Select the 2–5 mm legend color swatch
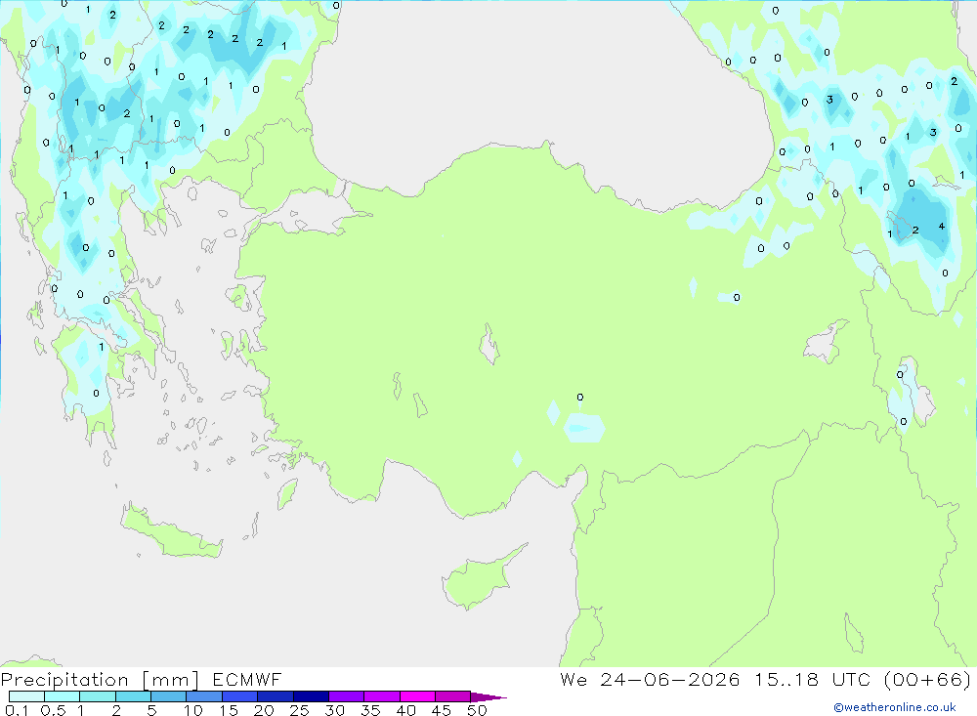 click(133, 696)
